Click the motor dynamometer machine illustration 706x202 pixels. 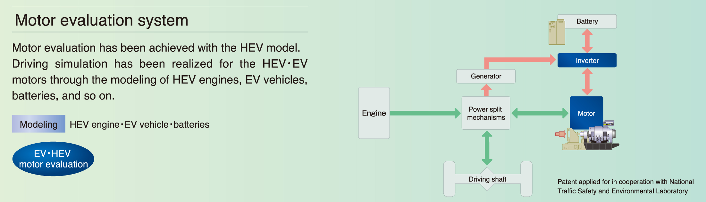(587, 135)
